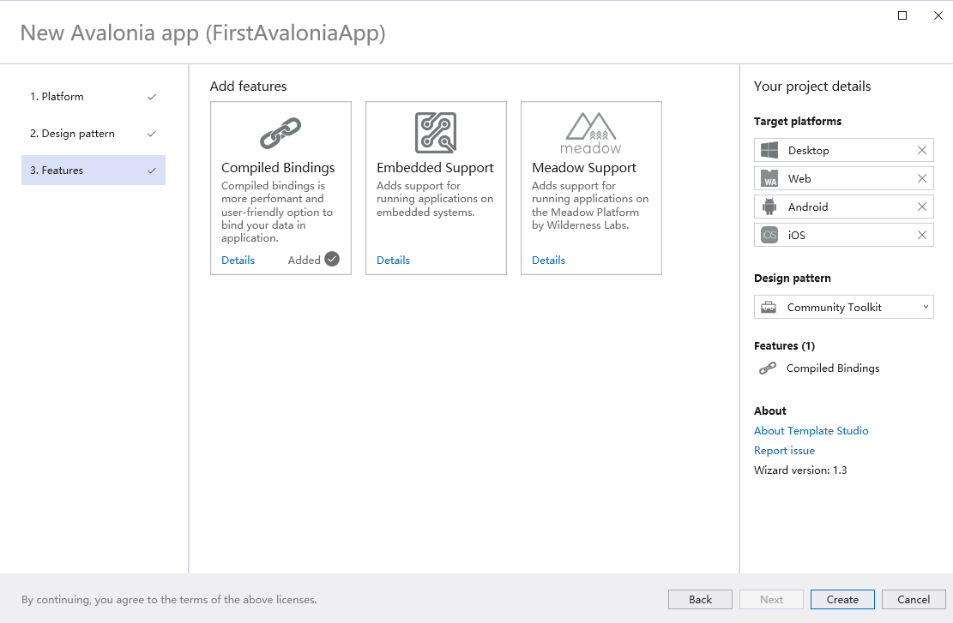Remove the iOS target platform

[922, 235]
